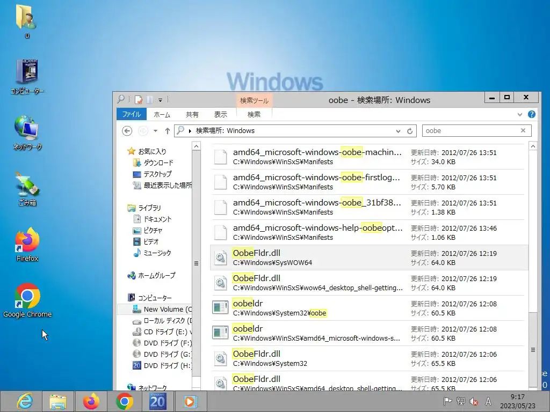The width and height of the screenshot is (550, 412).
Task: Open recent locations dropdown arrow
Action: click(x=155, y=131)
